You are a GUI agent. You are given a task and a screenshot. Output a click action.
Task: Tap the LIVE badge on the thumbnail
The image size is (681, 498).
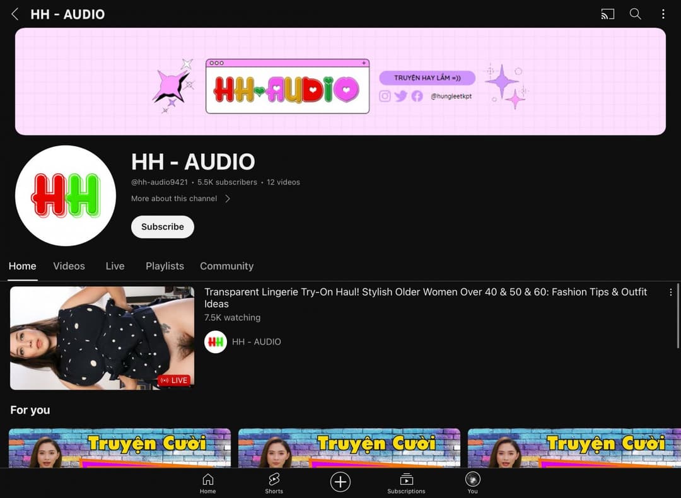click(x=175, y=380)
